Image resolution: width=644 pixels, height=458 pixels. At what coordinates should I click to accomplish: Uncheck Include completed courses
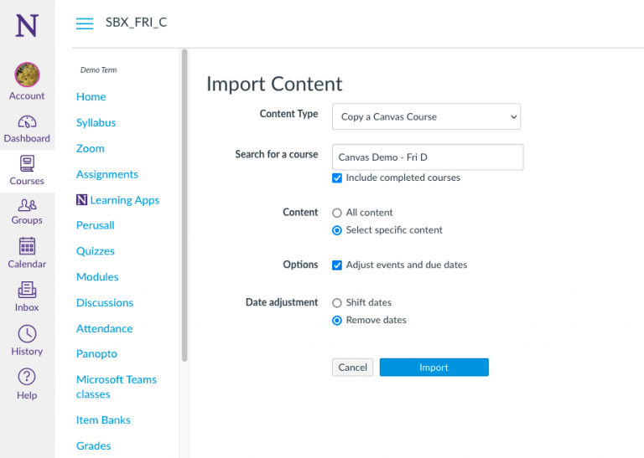(x=337, y=178)
